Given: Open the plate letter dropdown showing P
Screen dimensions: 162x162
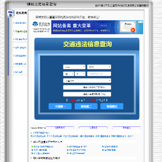Looking at the screenshot, I should [x=80, y=74].
